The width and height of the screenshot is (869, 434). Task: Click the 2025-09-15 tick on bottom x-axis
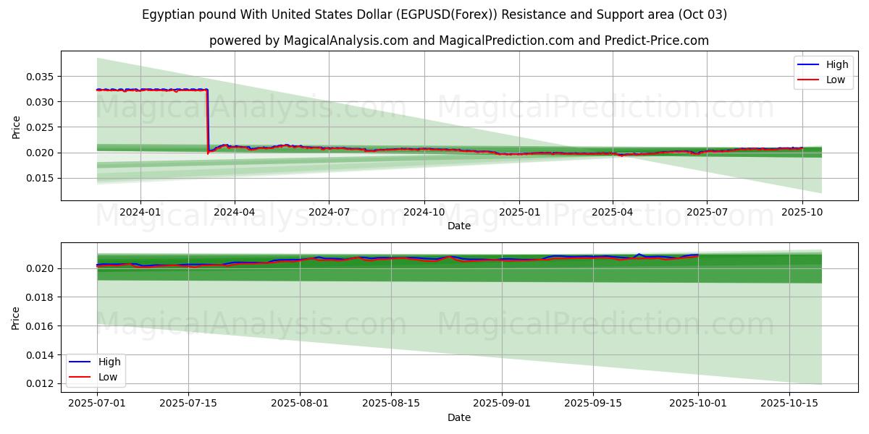pyautogui.click(x=593, y=403)
